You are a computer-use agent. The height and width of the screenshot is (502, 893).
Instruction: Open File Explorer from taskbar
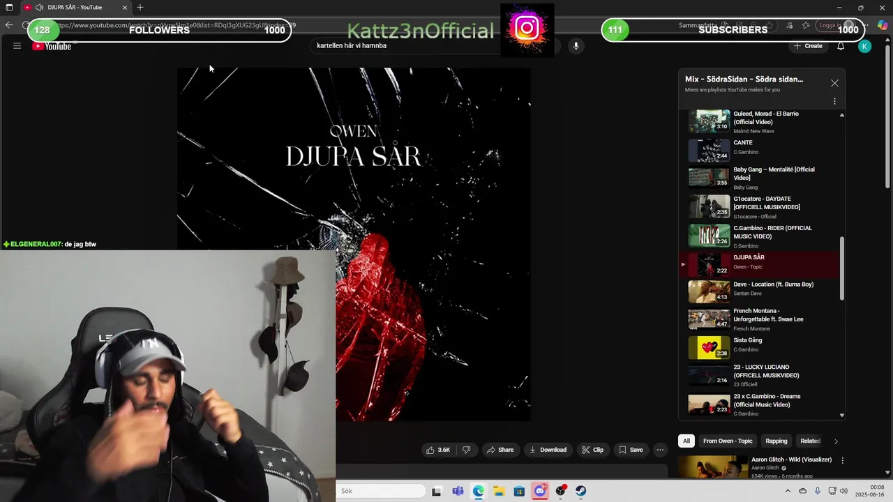[x=499, y=492]
